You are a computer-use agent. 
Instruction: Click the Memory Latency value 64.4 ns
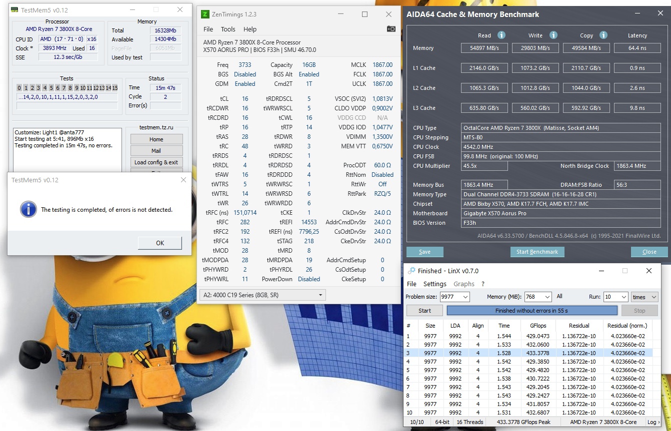(637, 48)
